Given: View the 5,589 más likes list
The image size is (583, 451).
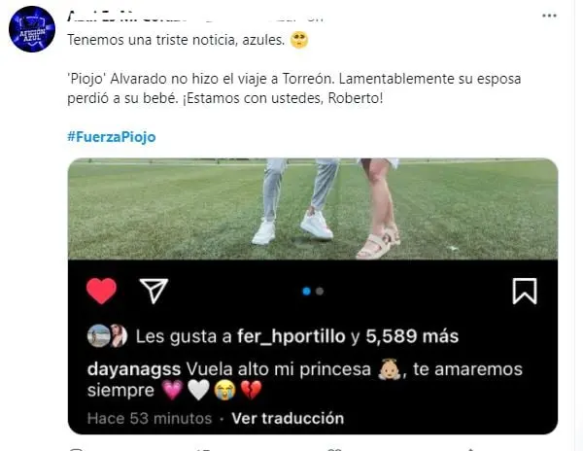Looking at the screenshot, I should 412,336.
